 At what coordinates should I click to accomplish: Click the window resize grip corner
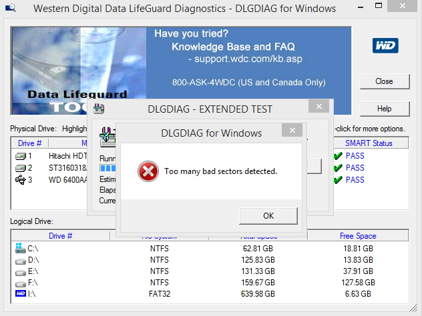[413, 308]
